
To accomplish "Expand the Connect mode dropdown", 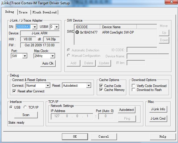I will click(x=48, y=85).
